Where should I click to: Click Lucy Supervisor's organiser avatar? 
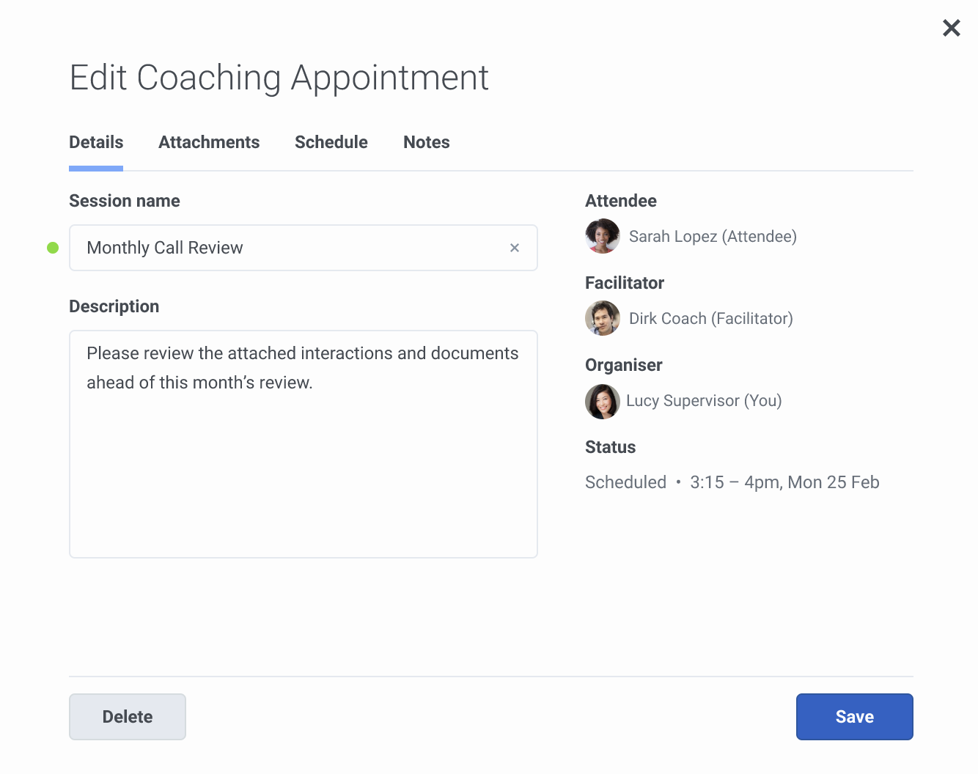[x=603, y=401]
